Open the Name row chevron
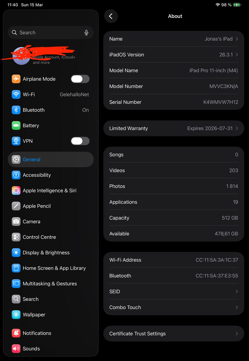The image size is (249, 361). [x=237, y=39]
